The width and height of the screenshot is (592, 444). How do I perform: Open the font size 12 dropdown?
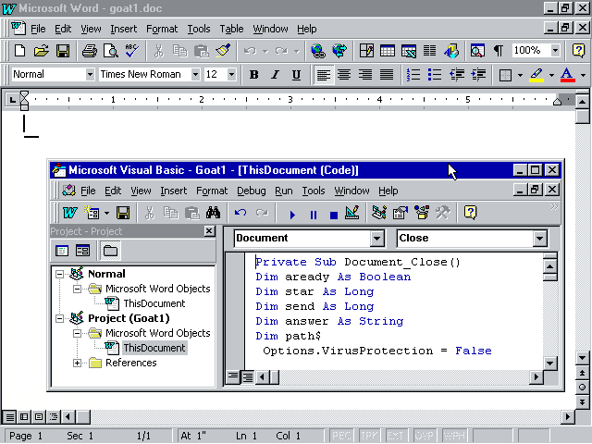point(232,75)
